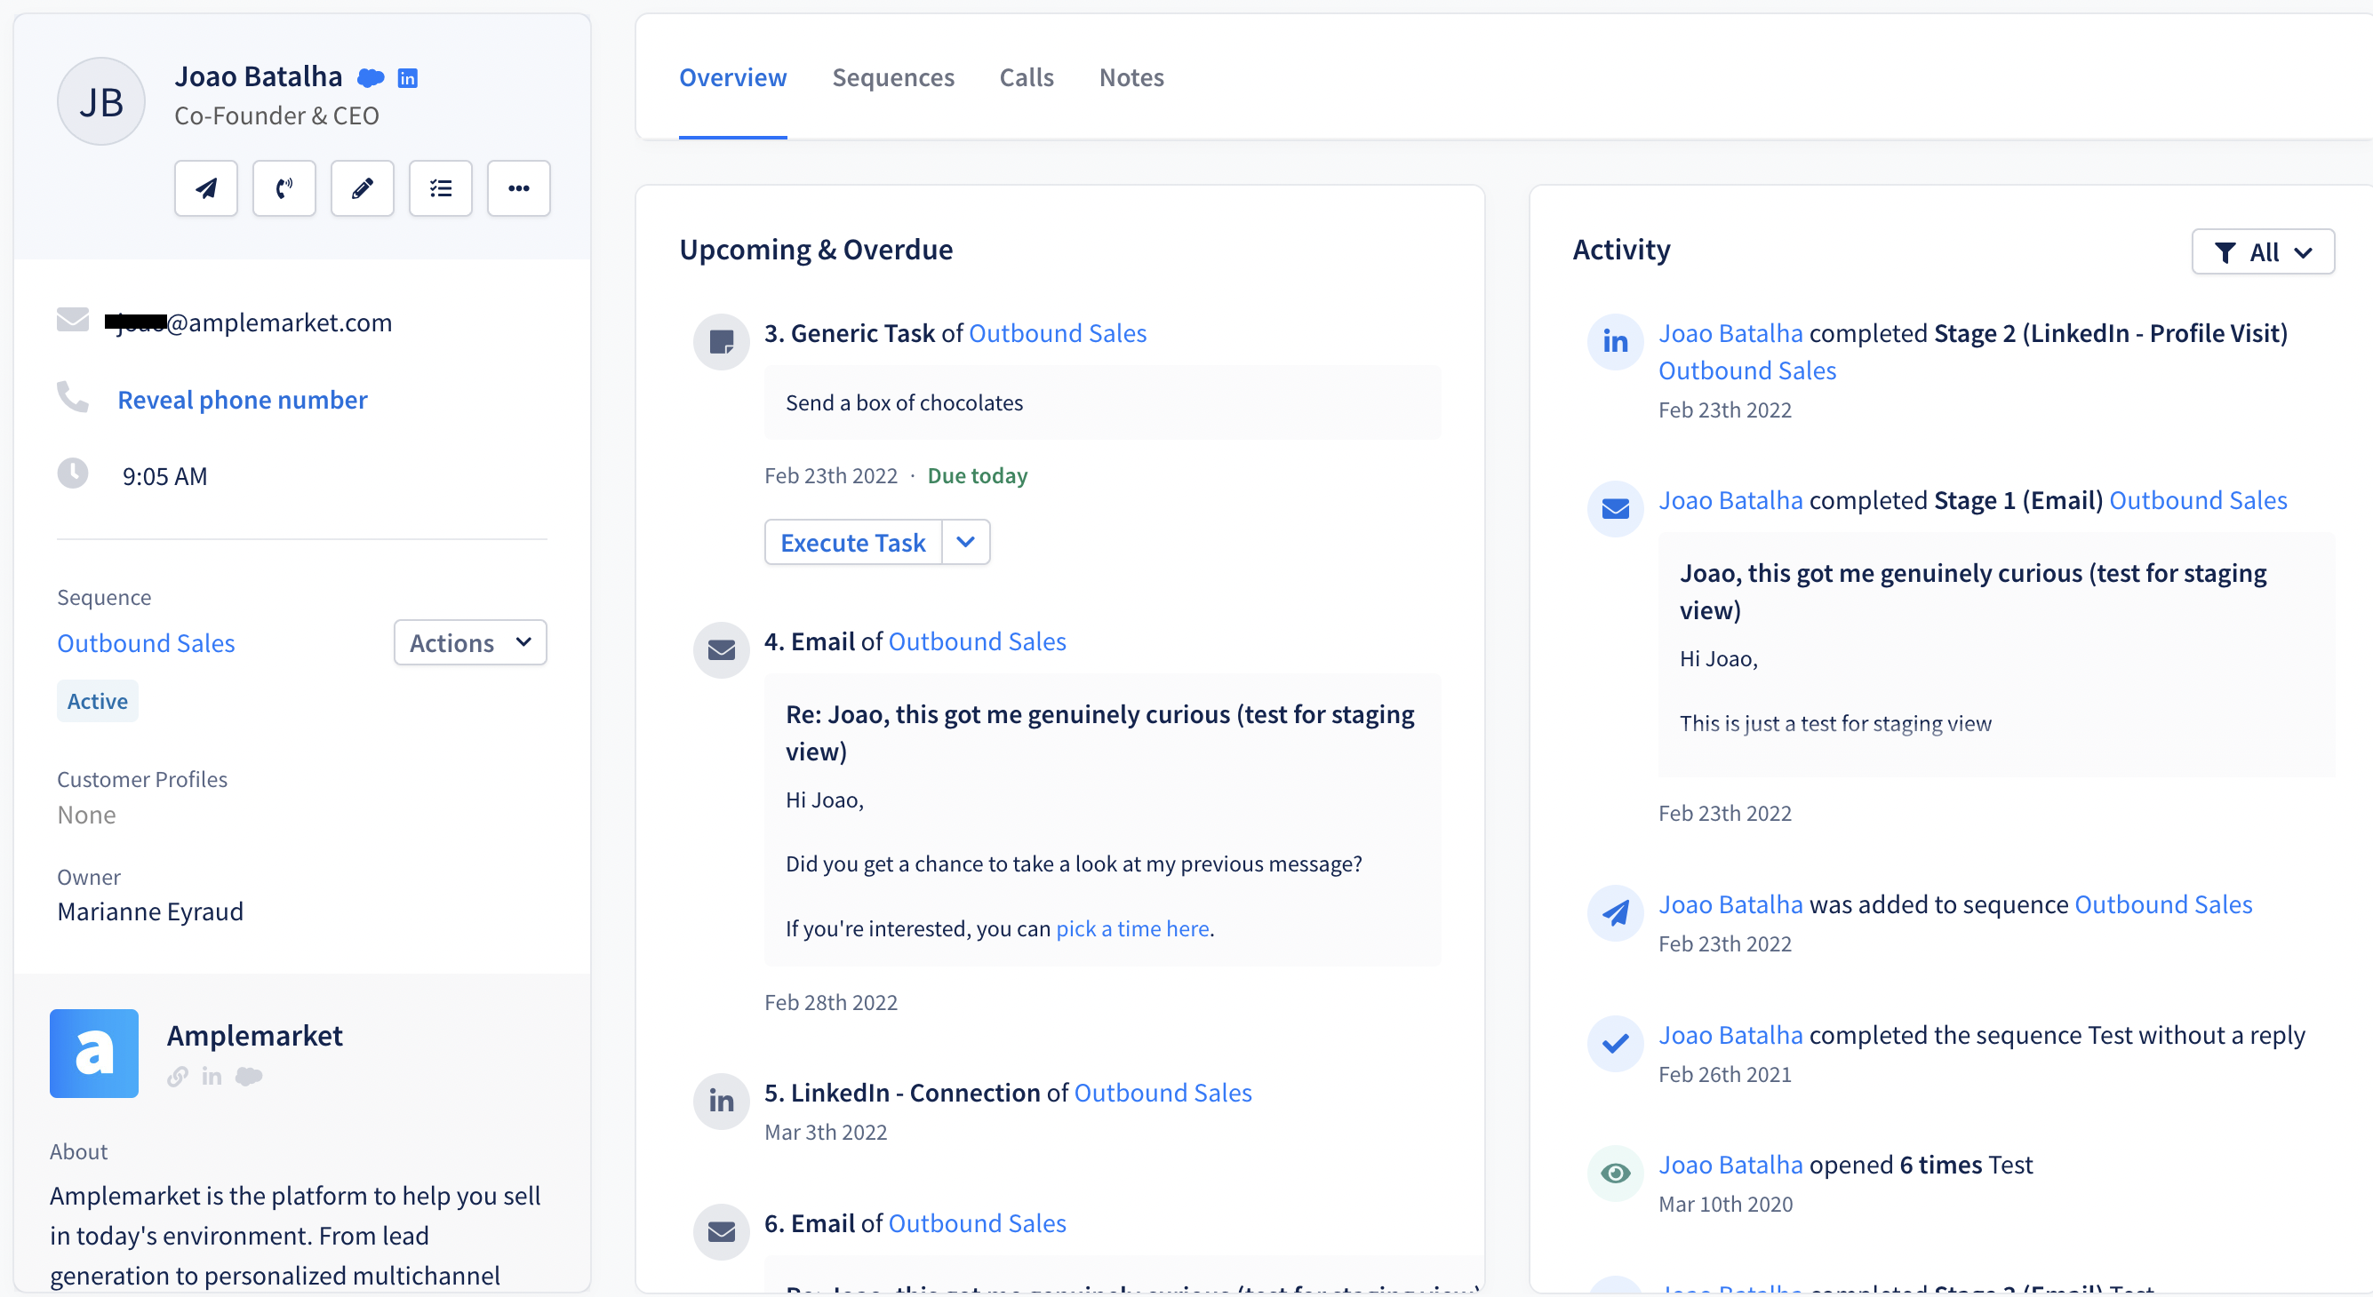
Task: Click Outbound Sales link under Stage 2 activity
Action: pos(1747,371)
